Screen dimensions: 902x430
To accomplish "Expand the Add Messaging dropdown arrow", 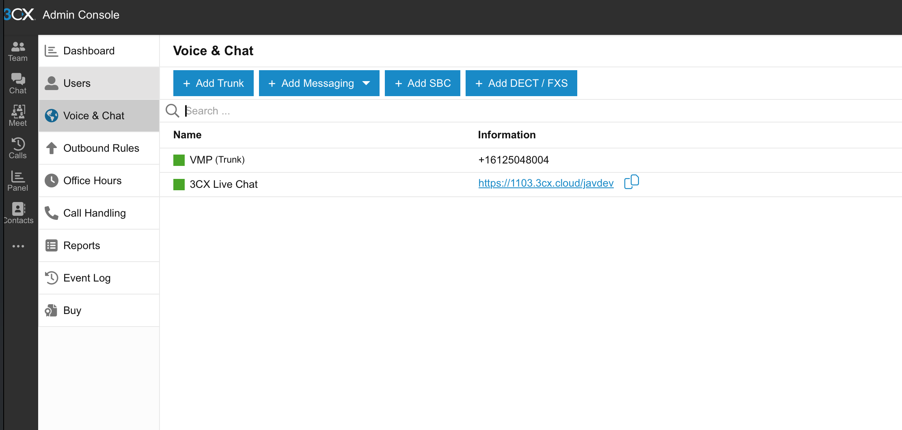I will pos(366,83).
